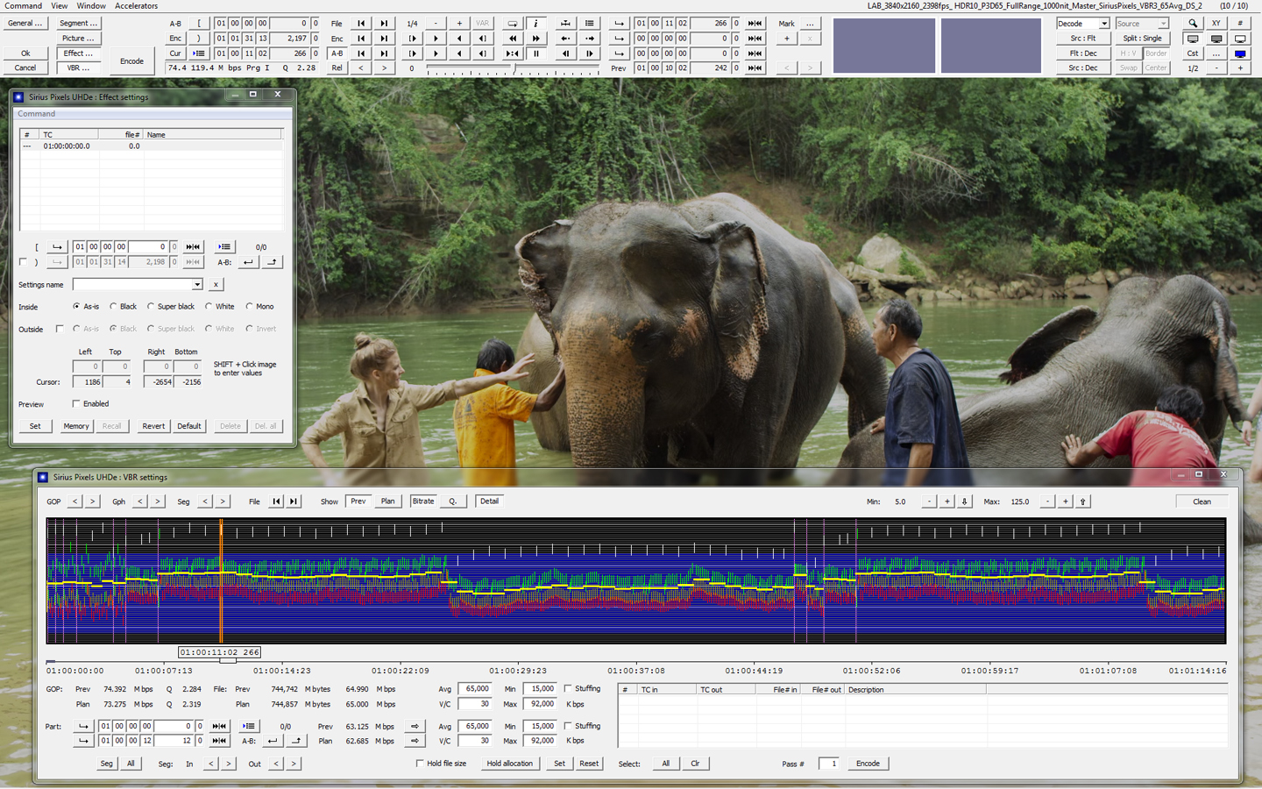This screenshot has height=789, width=1262.
Task: Click the list icon next to Cur button
Action: (x=199, y=53)
